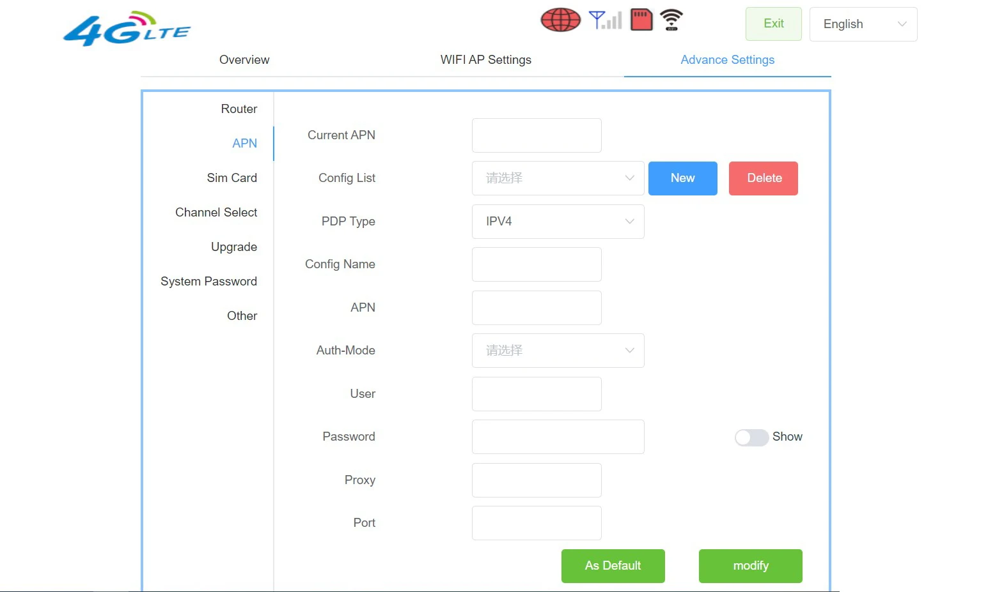This screenshot has width=988, height=592.
Task: Go to the Sim Card section
Action: 232,178
